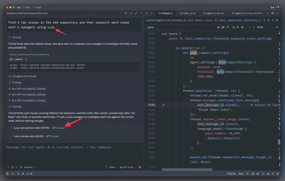Stop the running agent generation
This screenshot has width=285, height=181.
pyautogui.click(x=140, y=167)
